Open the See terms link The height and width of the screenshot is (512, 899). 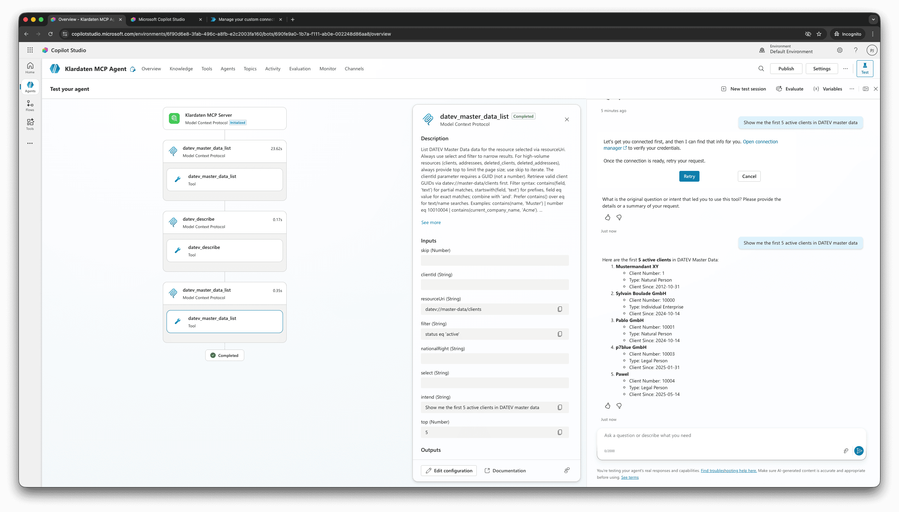(x=630, y=477)
